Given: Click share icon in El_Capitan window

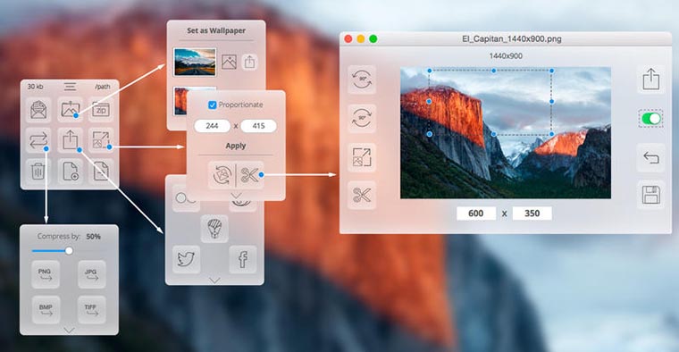Looking at the screenshot, I should 650,80.
